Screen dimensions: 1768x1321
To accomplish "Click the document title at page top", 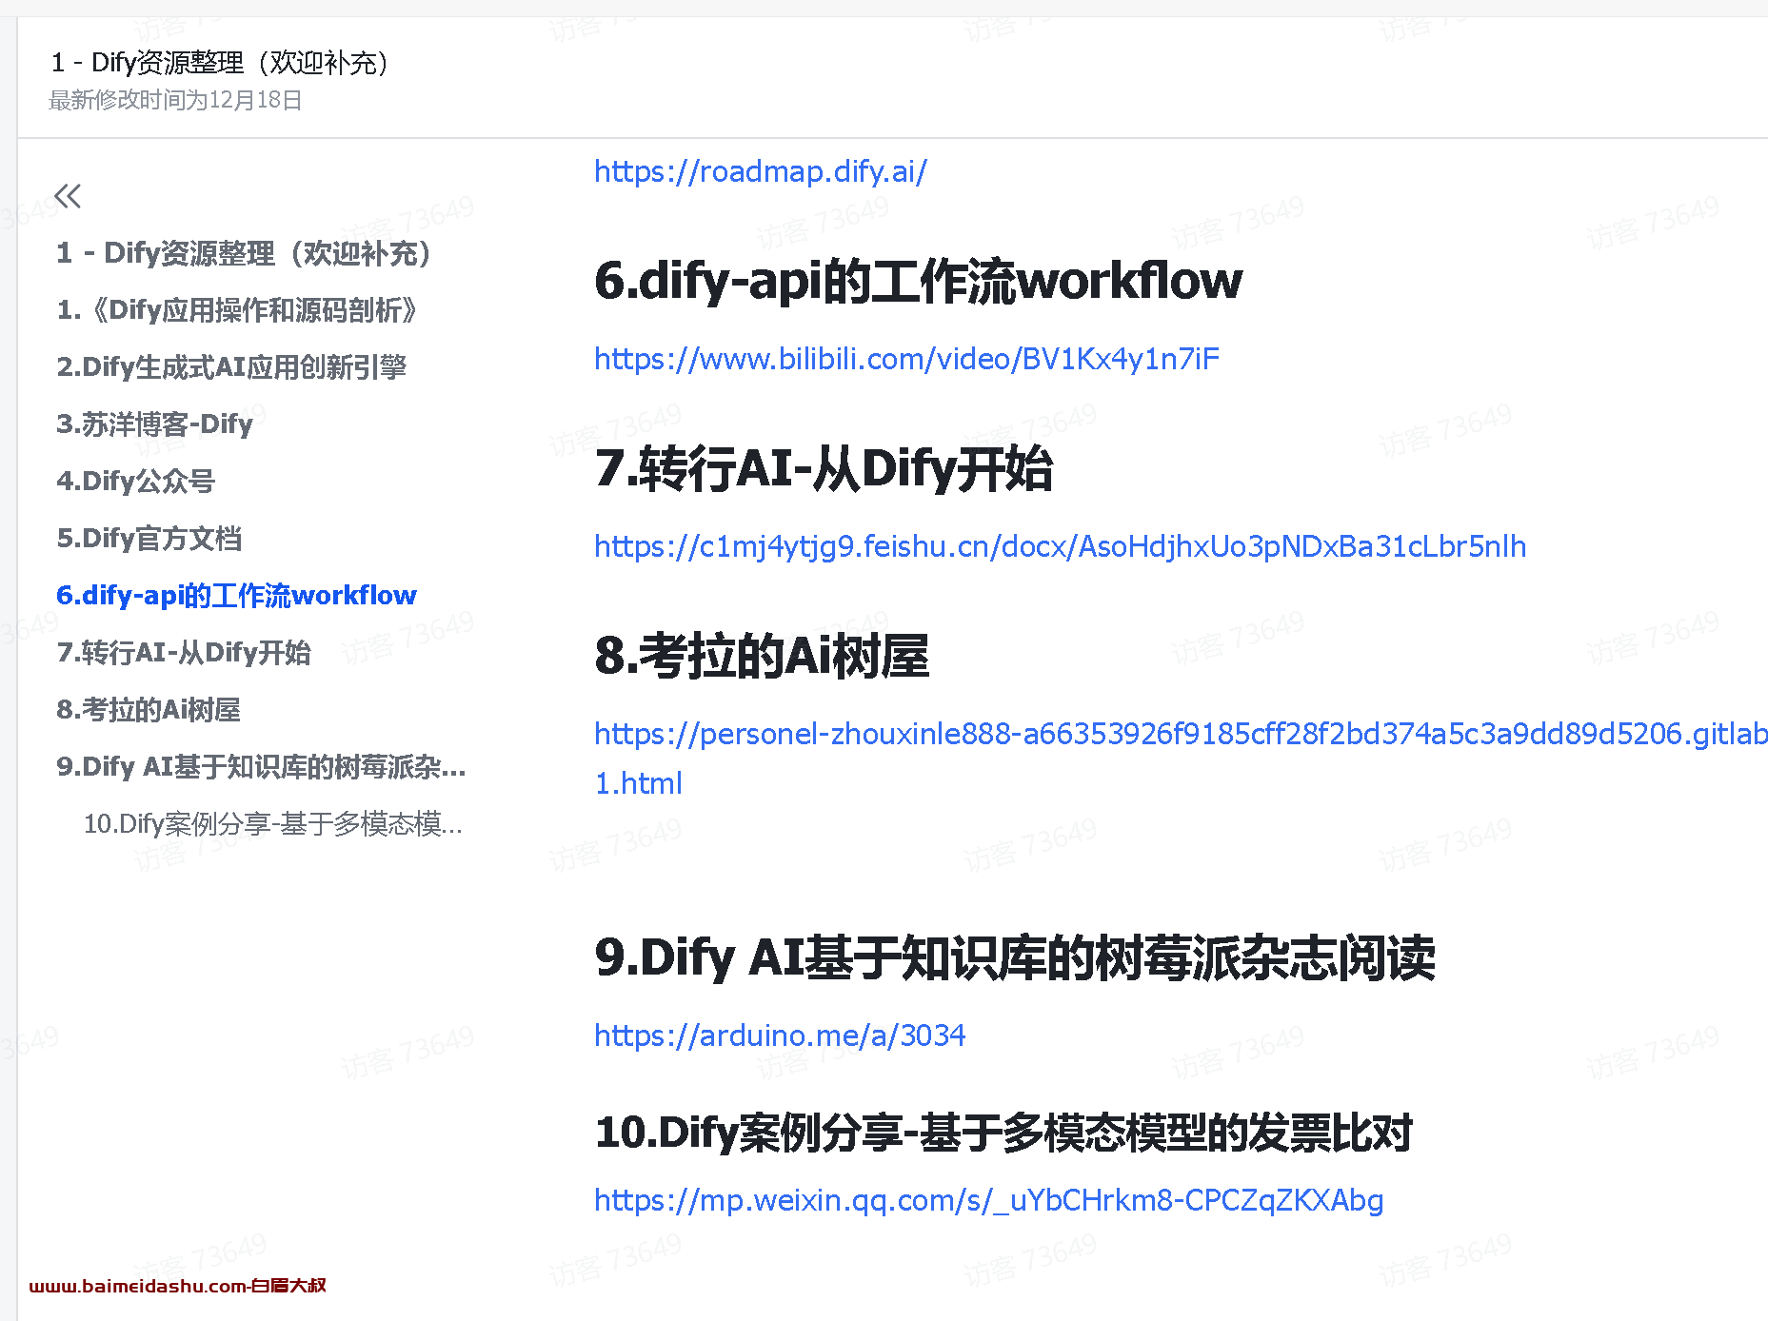I will (x=221, y=63).
